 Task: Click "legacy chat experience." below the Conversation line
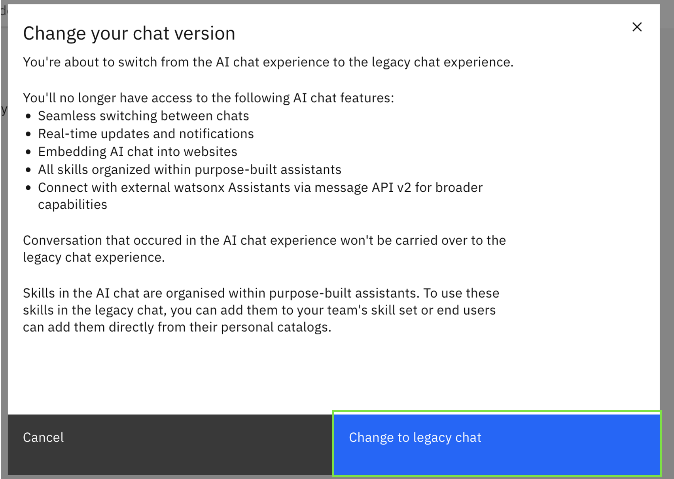94,258
